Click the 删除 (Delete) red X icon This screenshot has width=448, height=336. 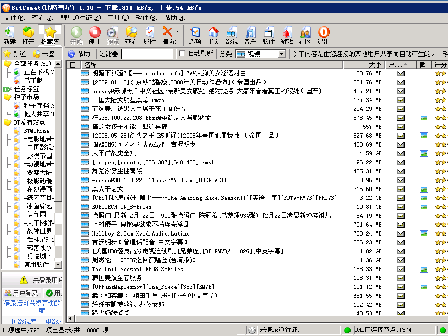(168, 32)
